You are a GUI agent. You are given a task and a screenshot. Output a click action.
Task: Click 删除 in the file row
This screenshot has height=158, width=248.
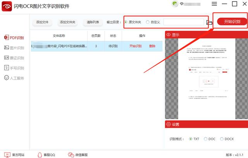(152, 46)
